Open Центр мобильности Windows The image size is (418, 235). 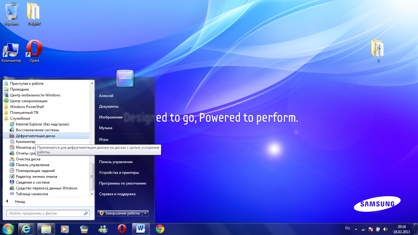[46, 95]
